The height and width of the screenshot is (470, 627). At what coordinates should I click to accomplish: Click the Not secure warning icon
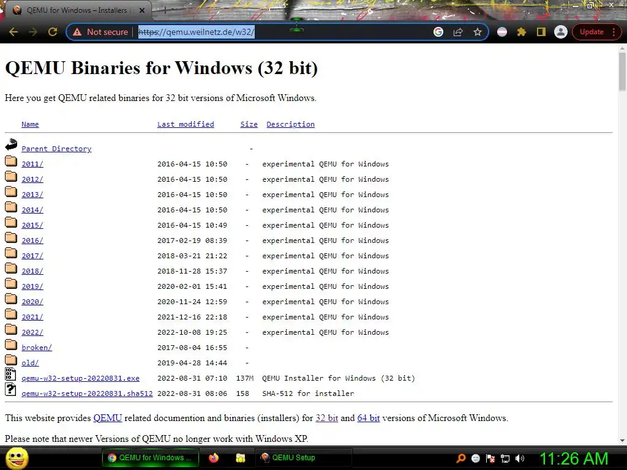pos(77,32)
